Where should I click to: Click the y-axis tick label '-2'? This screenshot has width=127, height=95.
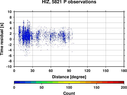10,45
